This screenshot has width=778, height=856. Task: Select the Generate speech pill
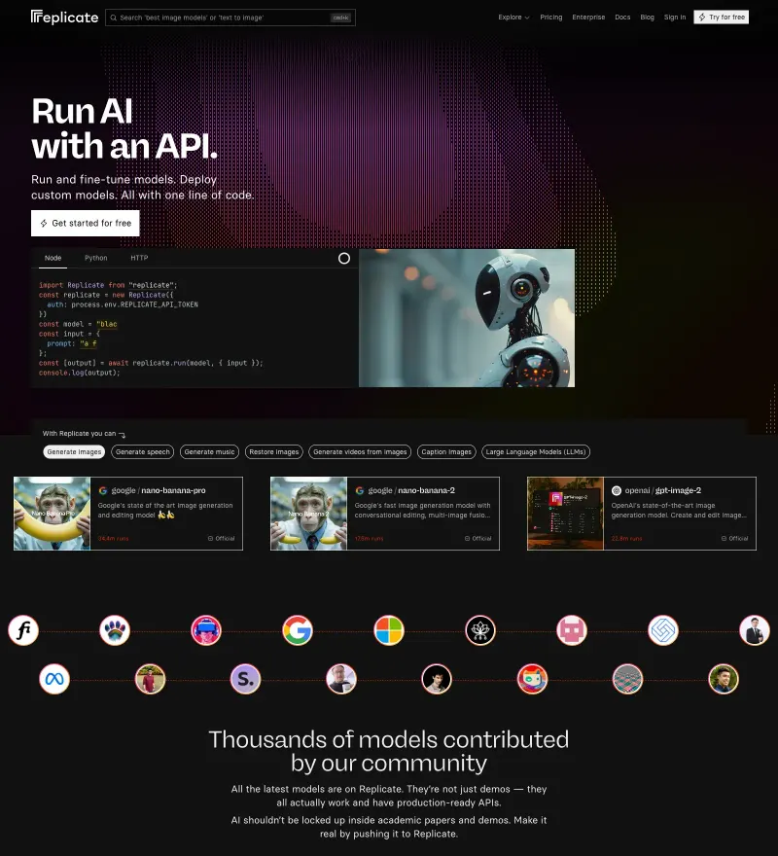143,452
